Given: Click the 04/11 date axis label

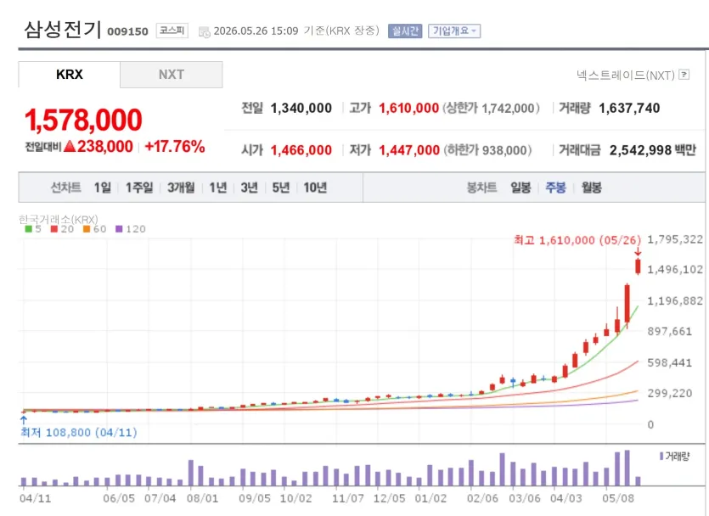Looking at the screenshot, I should 36,498.
